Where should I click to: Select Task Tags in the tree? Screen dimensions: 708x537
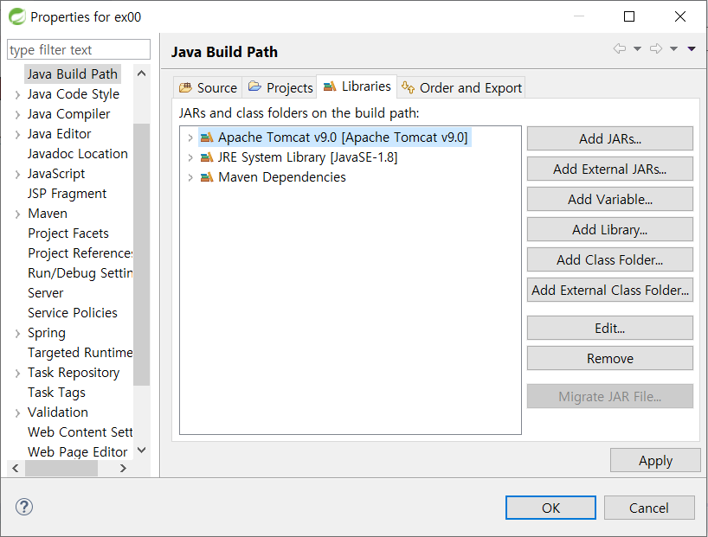point(56,392)
